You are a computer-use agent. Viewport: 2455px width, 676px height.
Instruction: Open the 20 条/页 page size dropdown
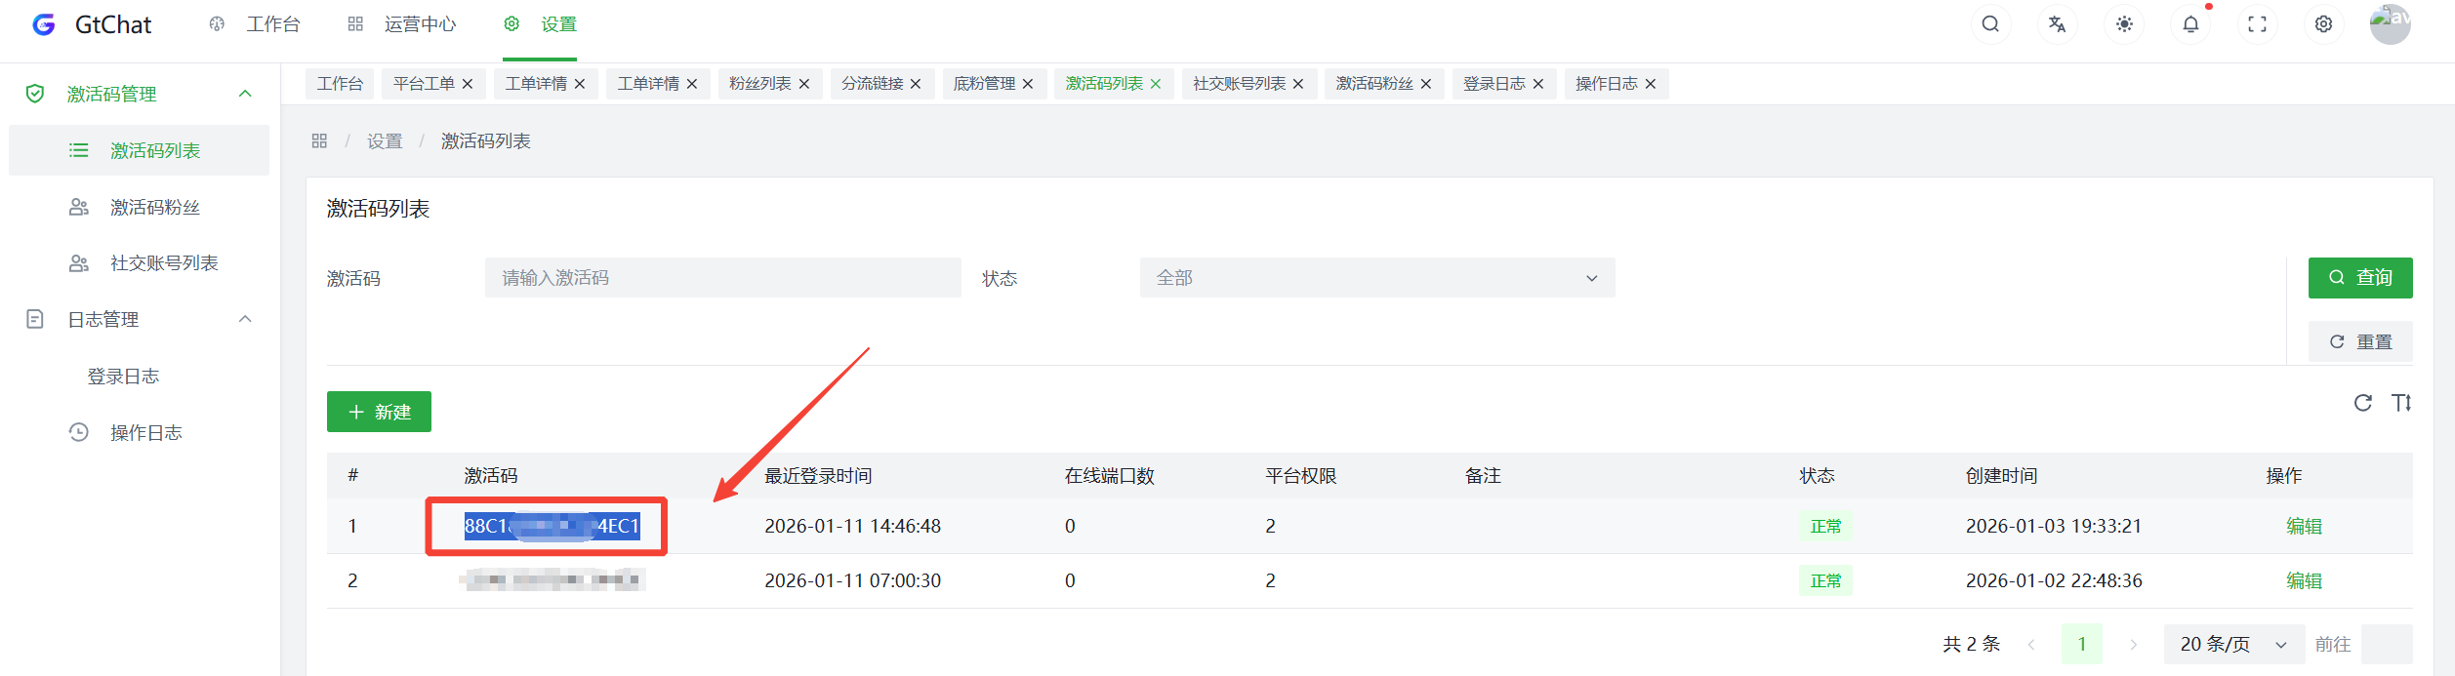(2232, 644)
